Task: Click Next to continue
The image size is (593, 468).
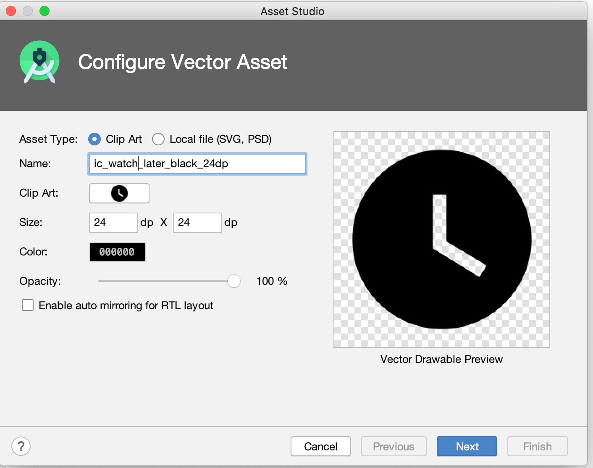Action: point(467,446)
